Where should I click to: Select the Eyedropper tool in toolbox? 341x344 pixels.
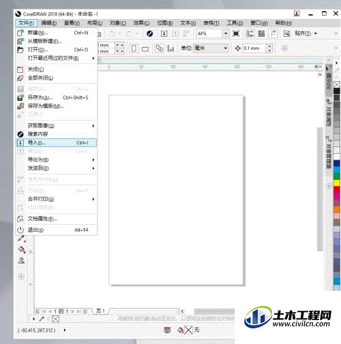pos(22,238)
